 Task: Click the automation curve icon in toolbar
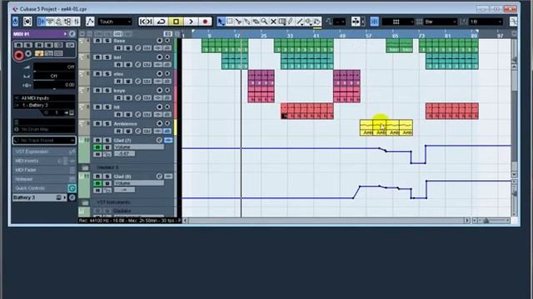click(90, 22)
